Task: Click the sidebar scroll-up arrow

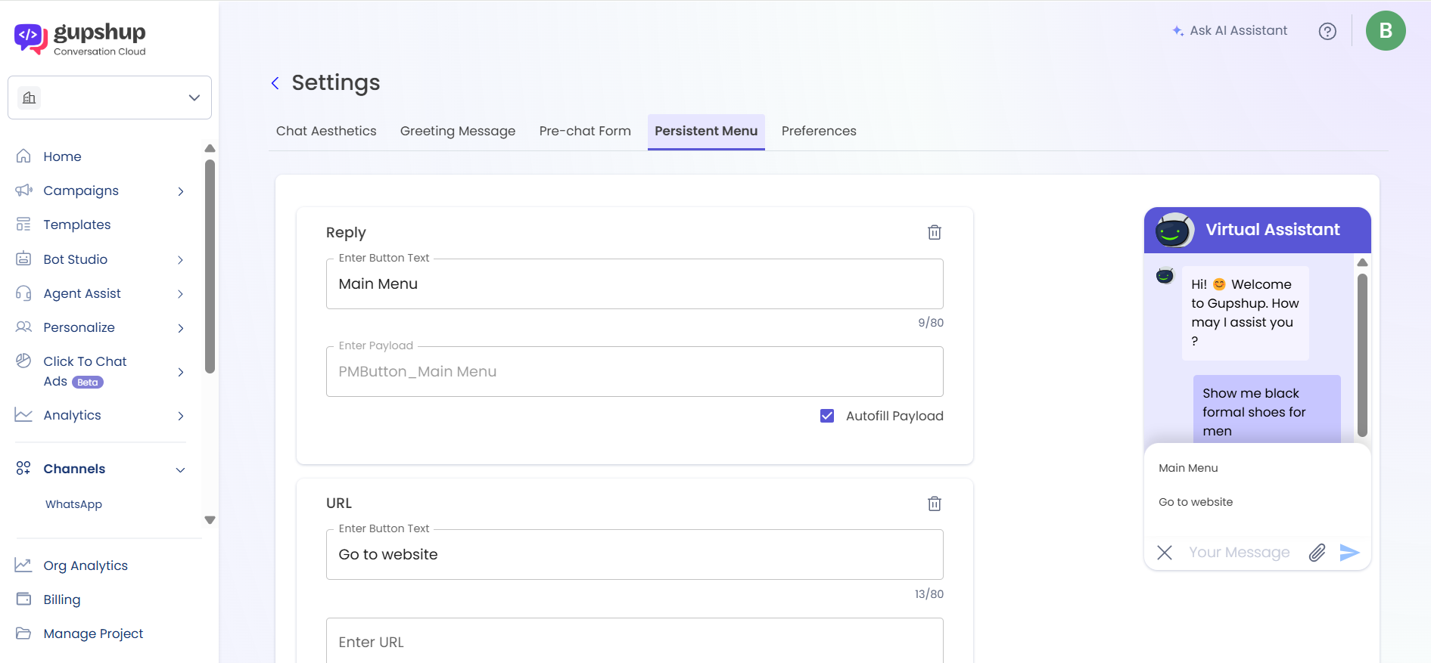Action: pos(210,148)
